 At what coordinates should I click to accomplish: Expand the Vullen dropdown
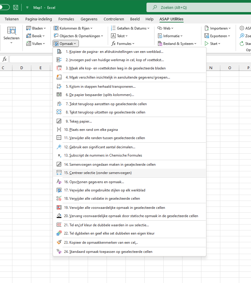click(x=35, y=43)
